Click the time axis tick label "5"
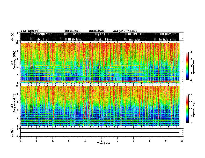This screenshot has width=205, height=158. [101, 141]
